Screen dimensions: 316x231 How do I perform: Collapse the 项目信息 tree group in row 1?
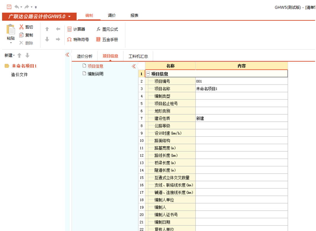click(148, 74)
